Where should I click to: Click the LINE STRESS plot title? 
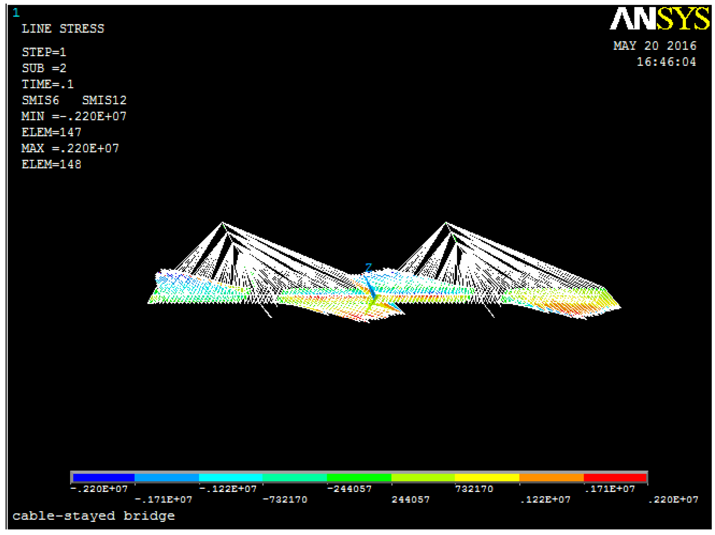[63, 29]
